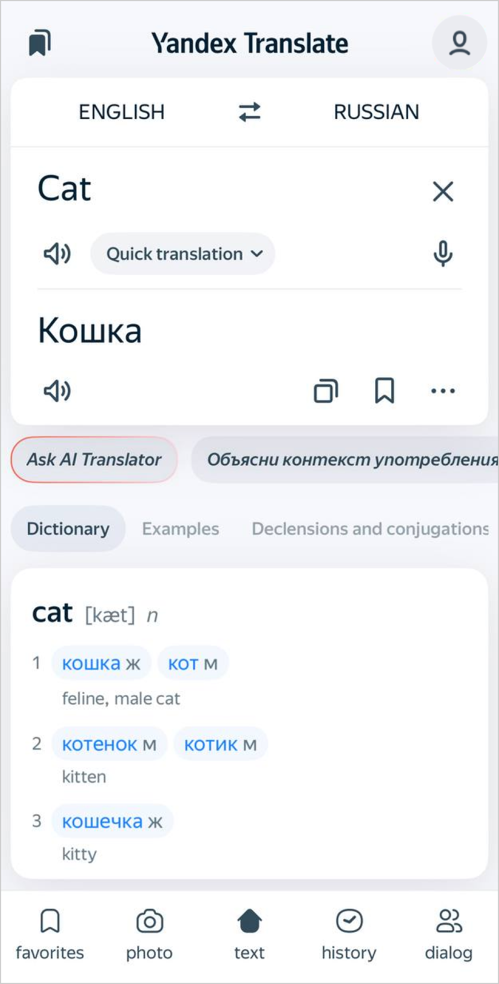
Task: Start voice input with microphone
Action: 443,254
